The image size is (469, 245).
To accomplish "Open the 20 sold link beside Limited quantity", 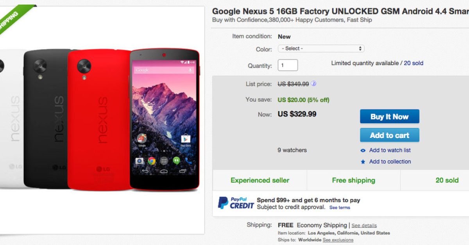I will (x=414, y=63).
